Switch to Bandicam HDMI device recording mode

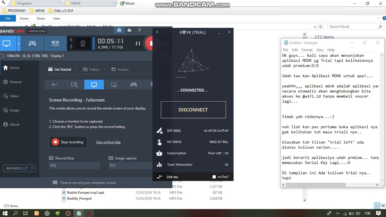click(55, 43)
